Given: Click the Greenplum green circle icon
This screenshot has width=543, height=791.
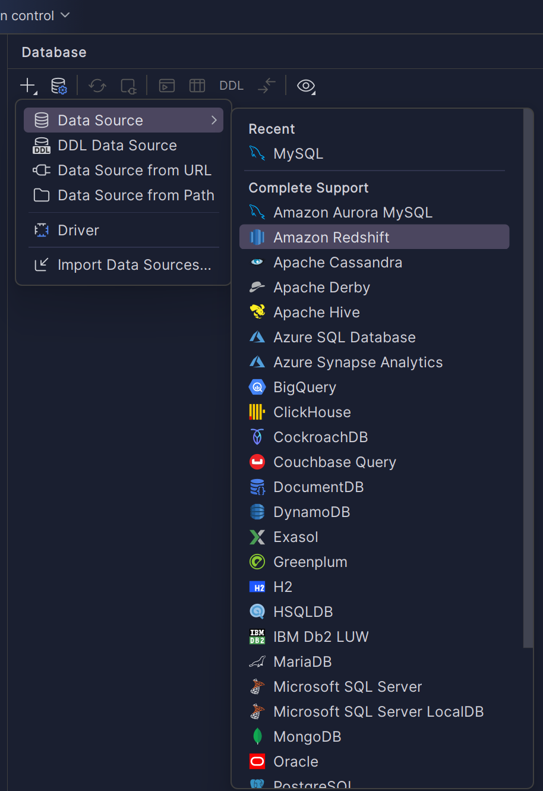Looking at the screenshot, I should coord(257,562).
